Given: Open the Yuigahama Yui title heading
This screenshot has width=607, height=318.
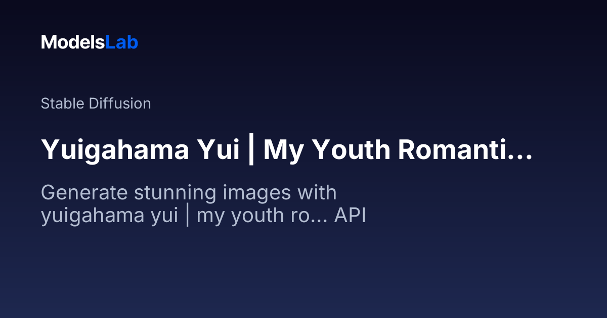Looking at the screenshot, I should coord(286,149).
